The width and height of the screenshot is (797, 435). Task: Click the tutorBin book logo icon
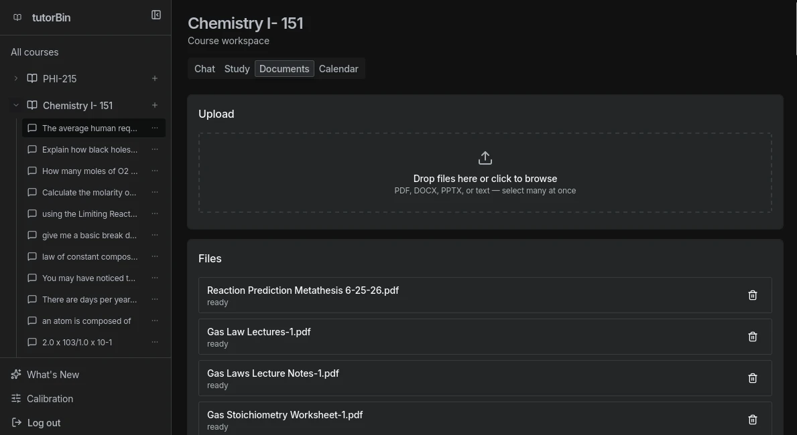(17, 17)
